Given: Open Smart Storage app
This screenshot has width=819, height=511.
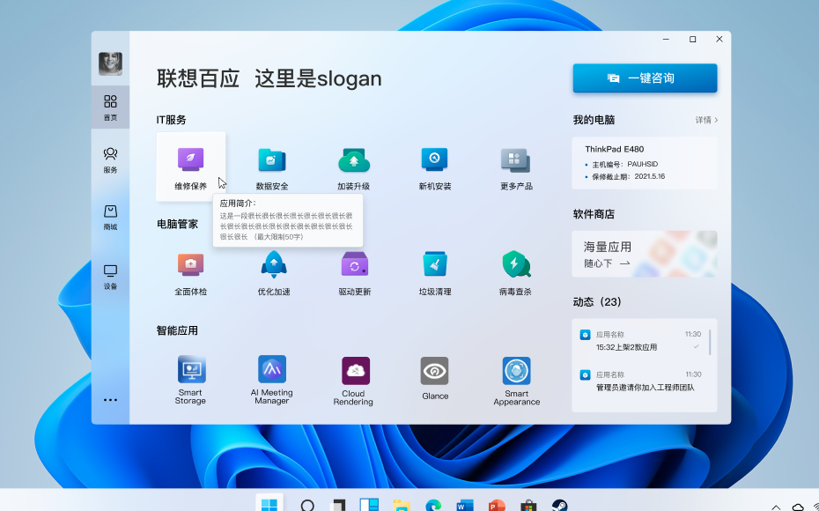Looking at the screenshot, I should coord(191,369).
